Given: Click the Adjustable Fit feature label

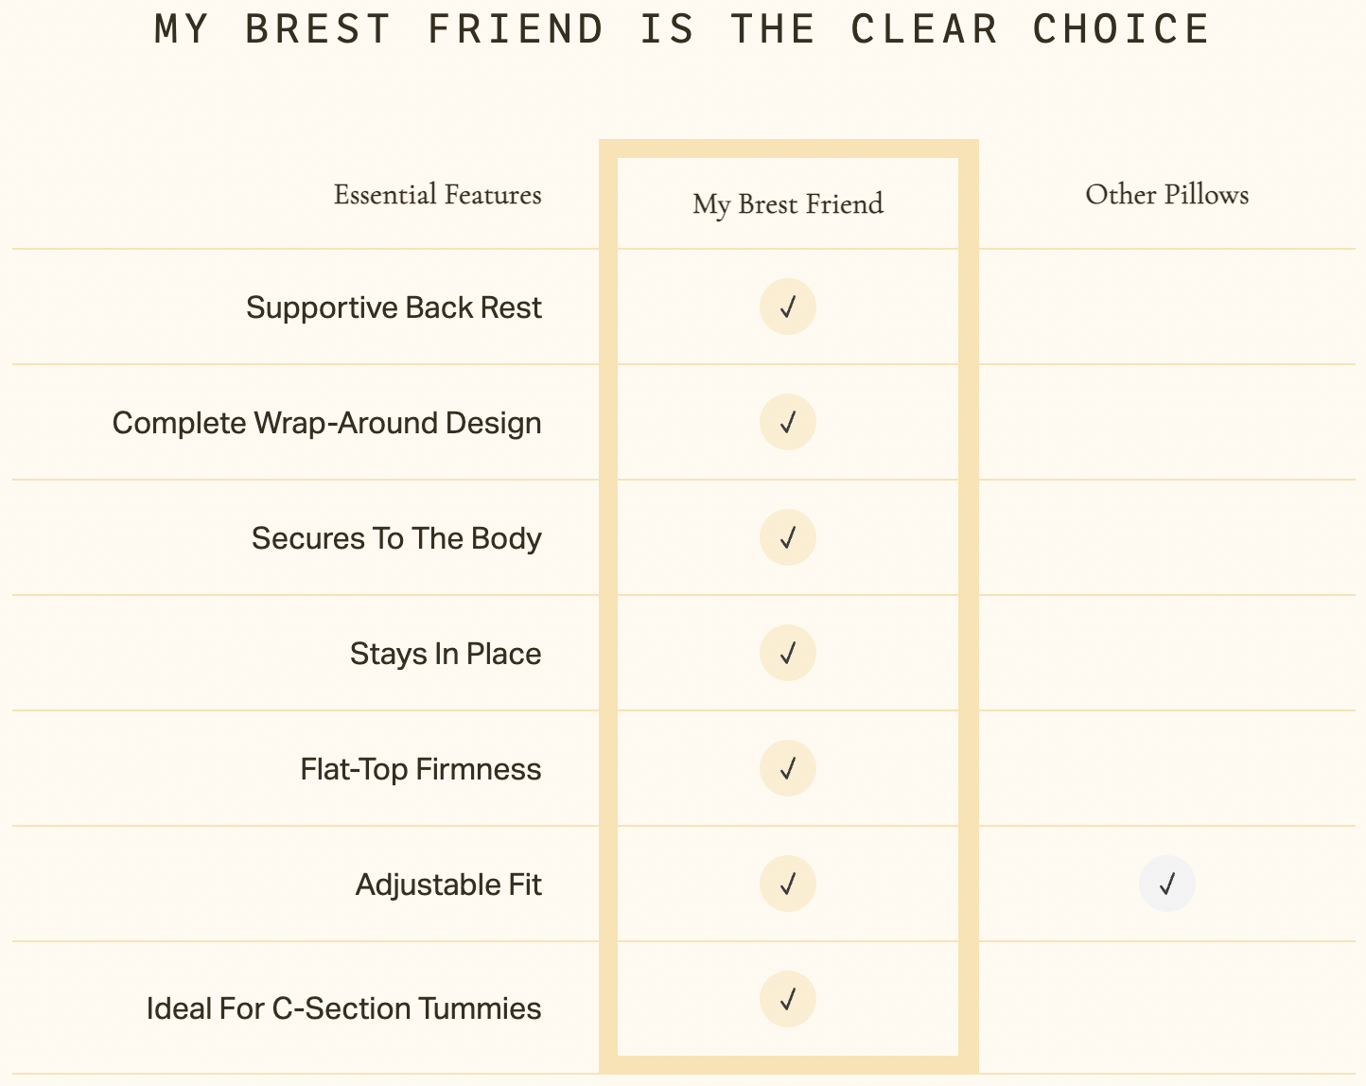Looking at the screenshot, I should pyautogui.click(x=448, y=885).
